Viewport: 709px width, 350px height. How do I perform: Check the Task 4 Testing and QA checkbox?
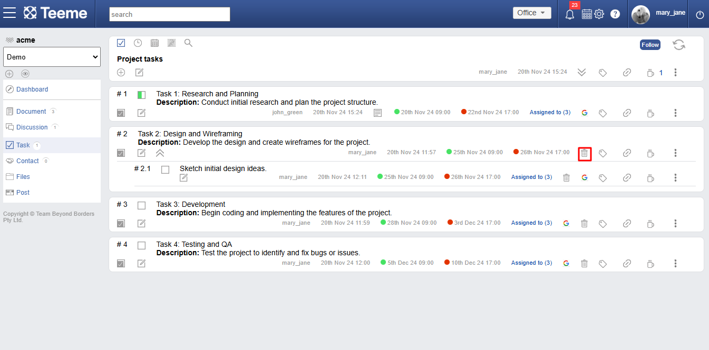pos(141,245)
